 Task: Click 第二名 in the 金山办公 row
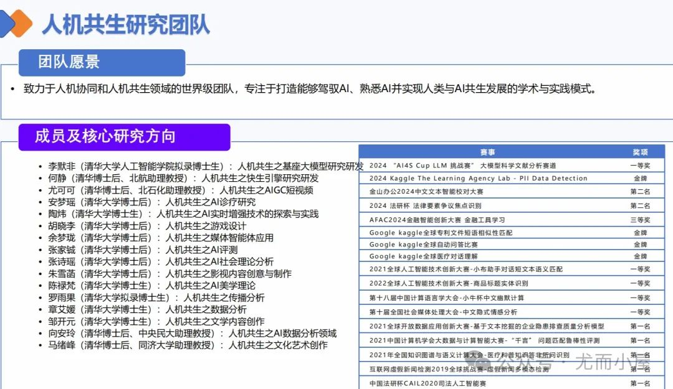pyautogui.click(x=640, y=192)
